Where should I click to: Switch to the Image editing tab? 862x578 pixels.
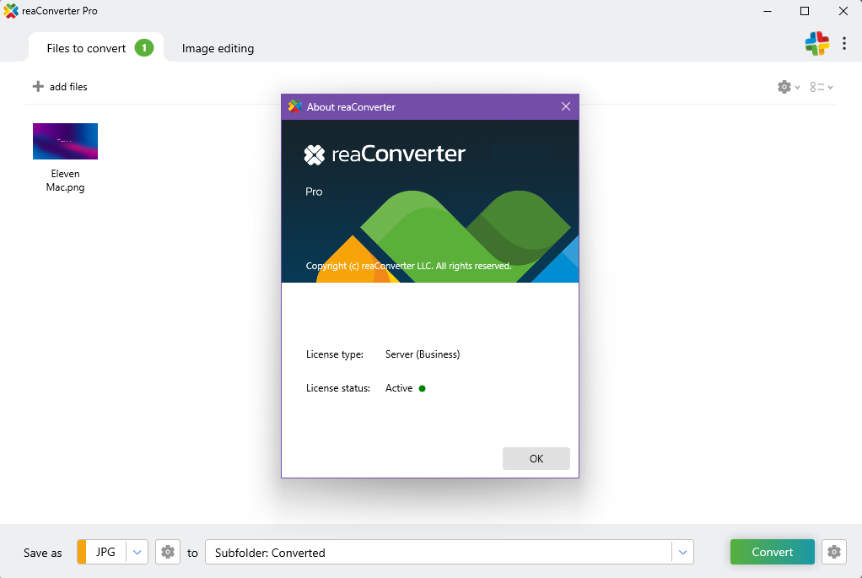click(x=218, y=48)
